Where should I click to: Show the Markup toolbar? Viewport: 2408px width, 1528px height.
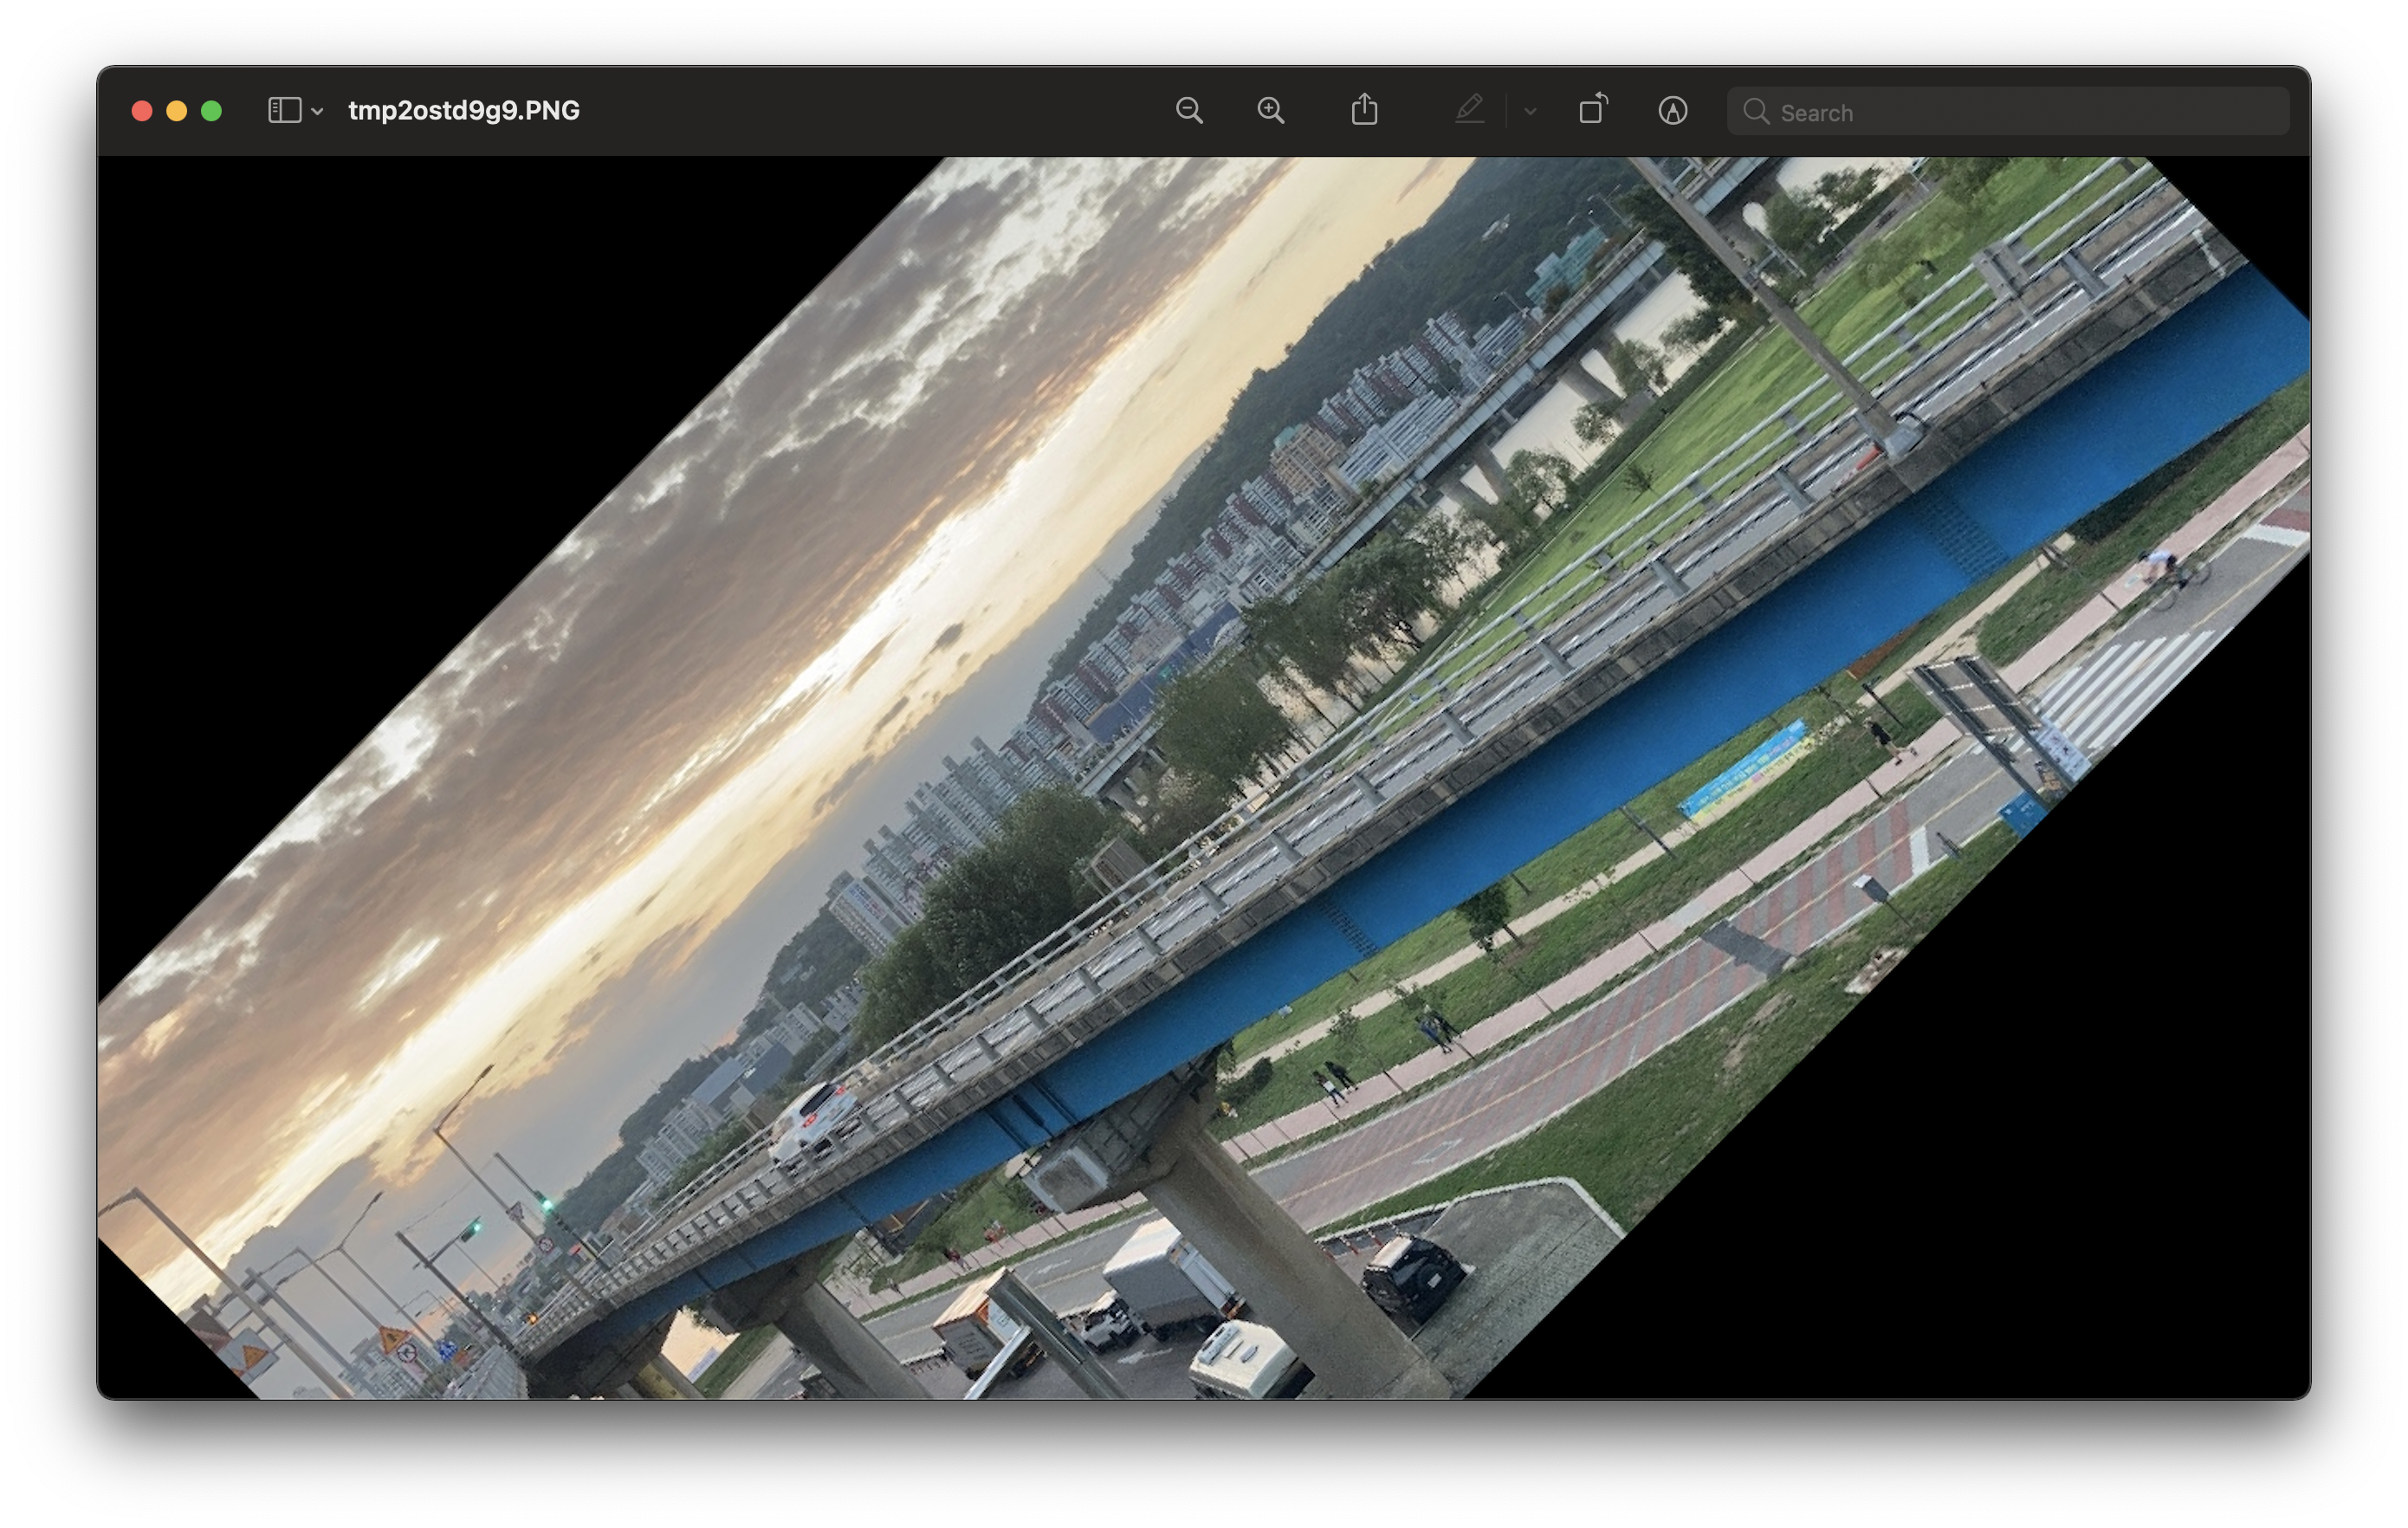click(x=1673, y=111)
